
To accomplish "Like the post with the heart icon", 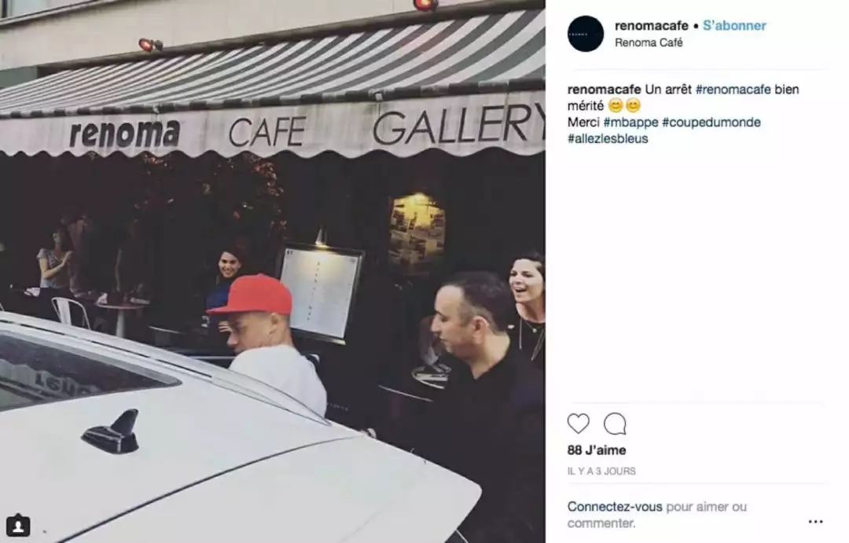I will click(578, 424).
